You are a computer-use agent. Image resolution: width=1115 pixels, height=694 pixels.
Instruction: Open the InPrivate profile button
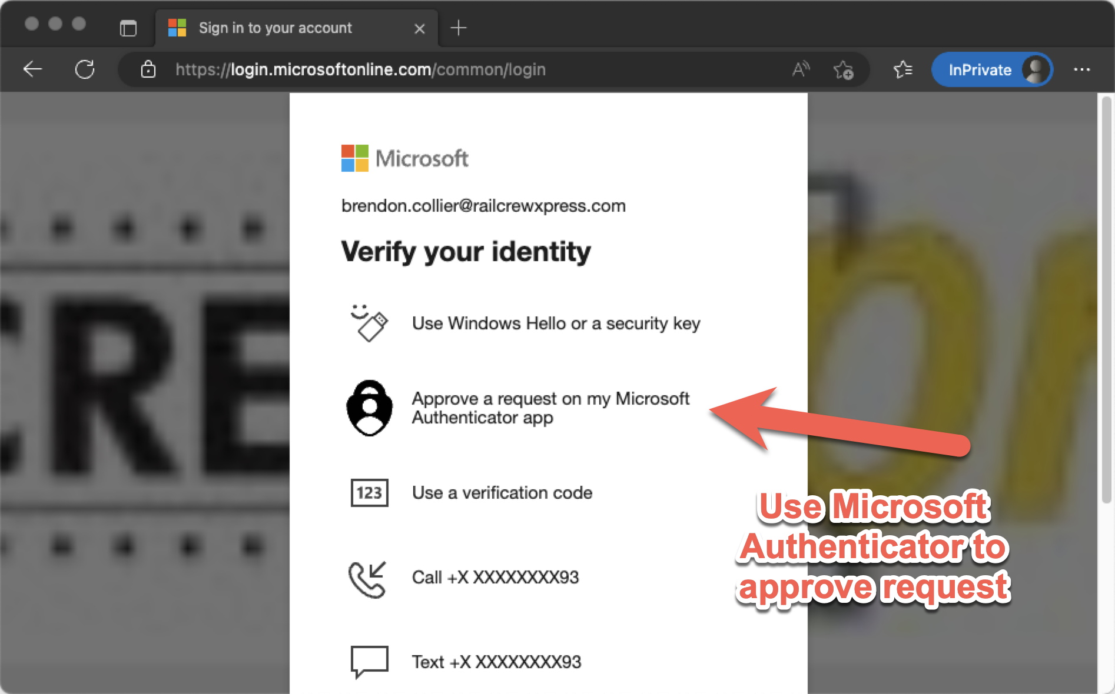[x=992, y=69]
